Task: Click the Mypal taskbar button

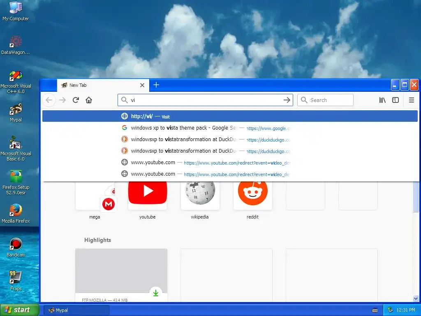Action: 76,310
